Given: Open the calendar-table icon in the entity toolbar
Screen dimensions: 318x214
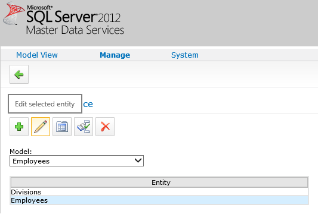Looking at the screenshot, I should pos(62,127).
